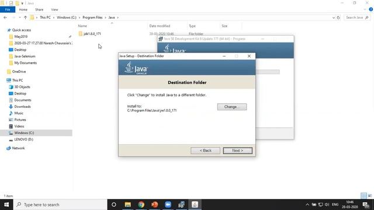Viewport: 374px width, 210px height.
Task: Open Zoom from the taskbar
Action: pyautogui.click(x=168, y=205)
